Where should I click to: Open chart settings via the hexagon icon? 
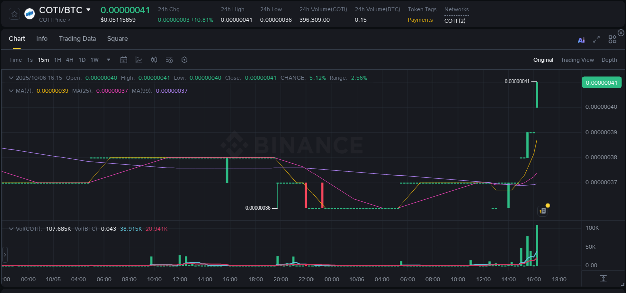[184, 60]
